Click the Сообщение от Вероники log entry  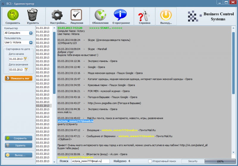(115, 136)
